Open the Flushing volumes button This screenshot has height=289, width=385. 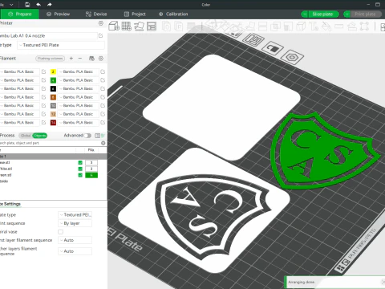(x=51, y=59)
